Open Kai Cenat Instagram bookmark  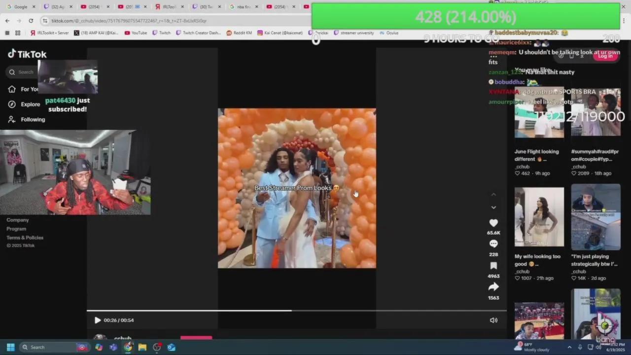(280, 33)
